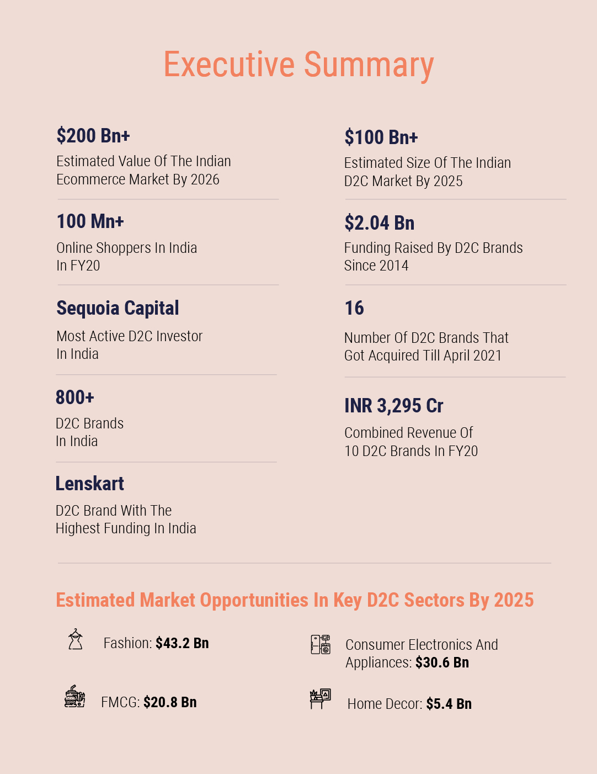Click 'Most Active D2C Investor In India' text

coord(129,345)
